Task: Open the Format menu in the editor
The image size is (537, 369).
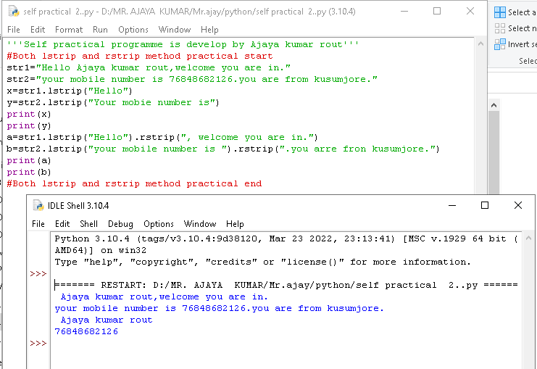Action: 69,30
